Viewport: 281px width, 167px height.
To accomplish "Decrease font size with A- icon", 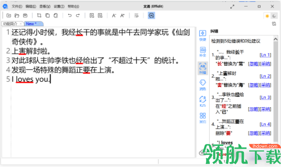I will (x=114, y=16).
